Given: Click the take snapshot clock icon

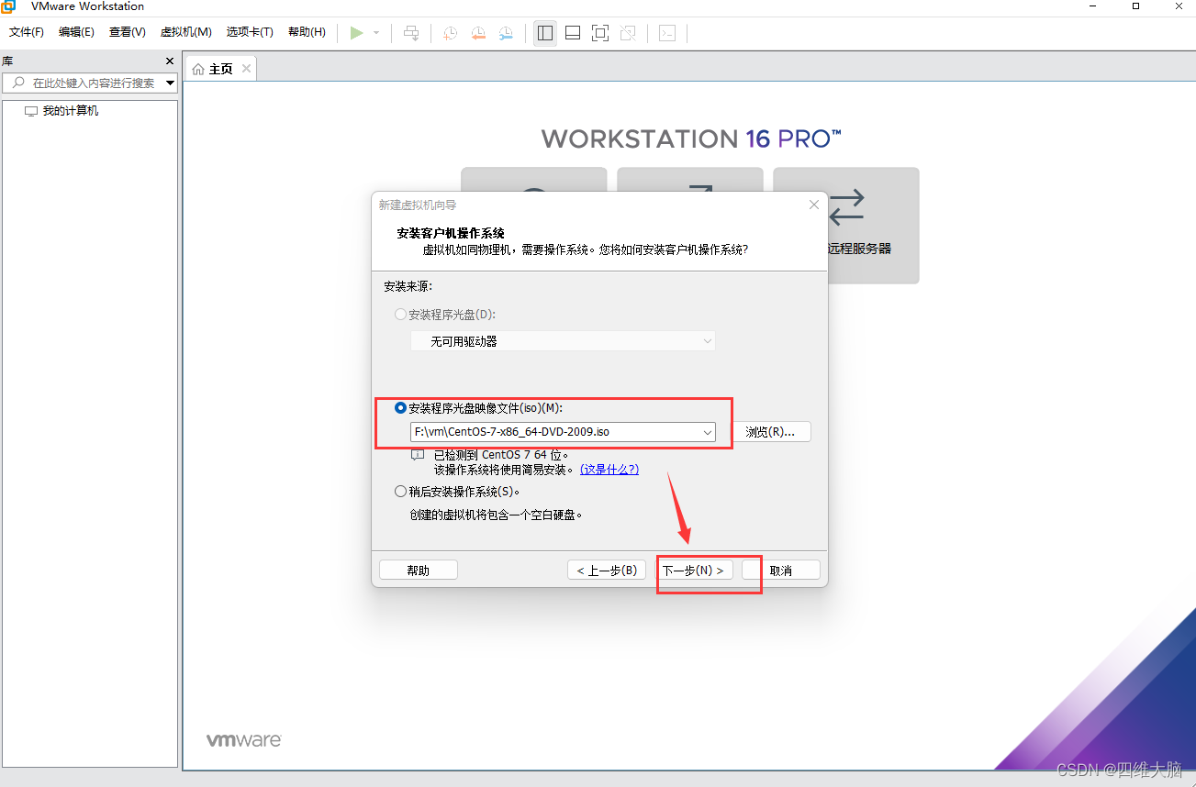Looking at the screenshot, I should click(450, 33).
